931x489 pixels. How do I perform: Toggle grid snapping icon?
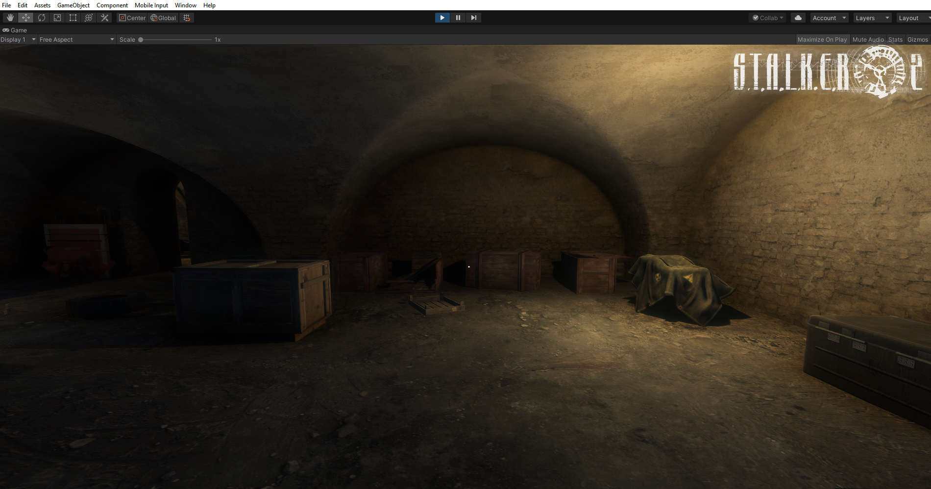tap(187, 18)
